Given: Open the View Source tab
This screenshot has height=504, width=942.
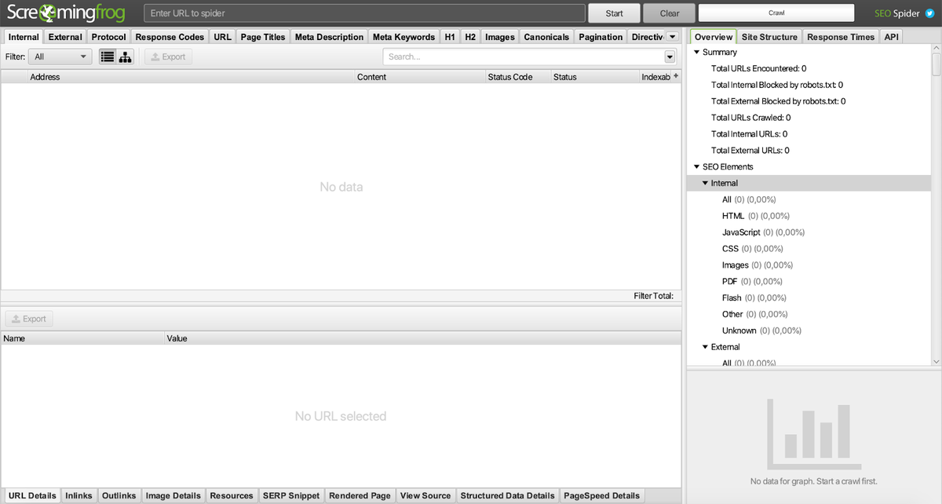Looking at the screenshot, I should (x=425, y=495).
